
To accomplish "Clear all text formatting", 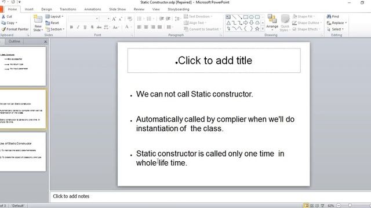I will (x=130, y=19).
